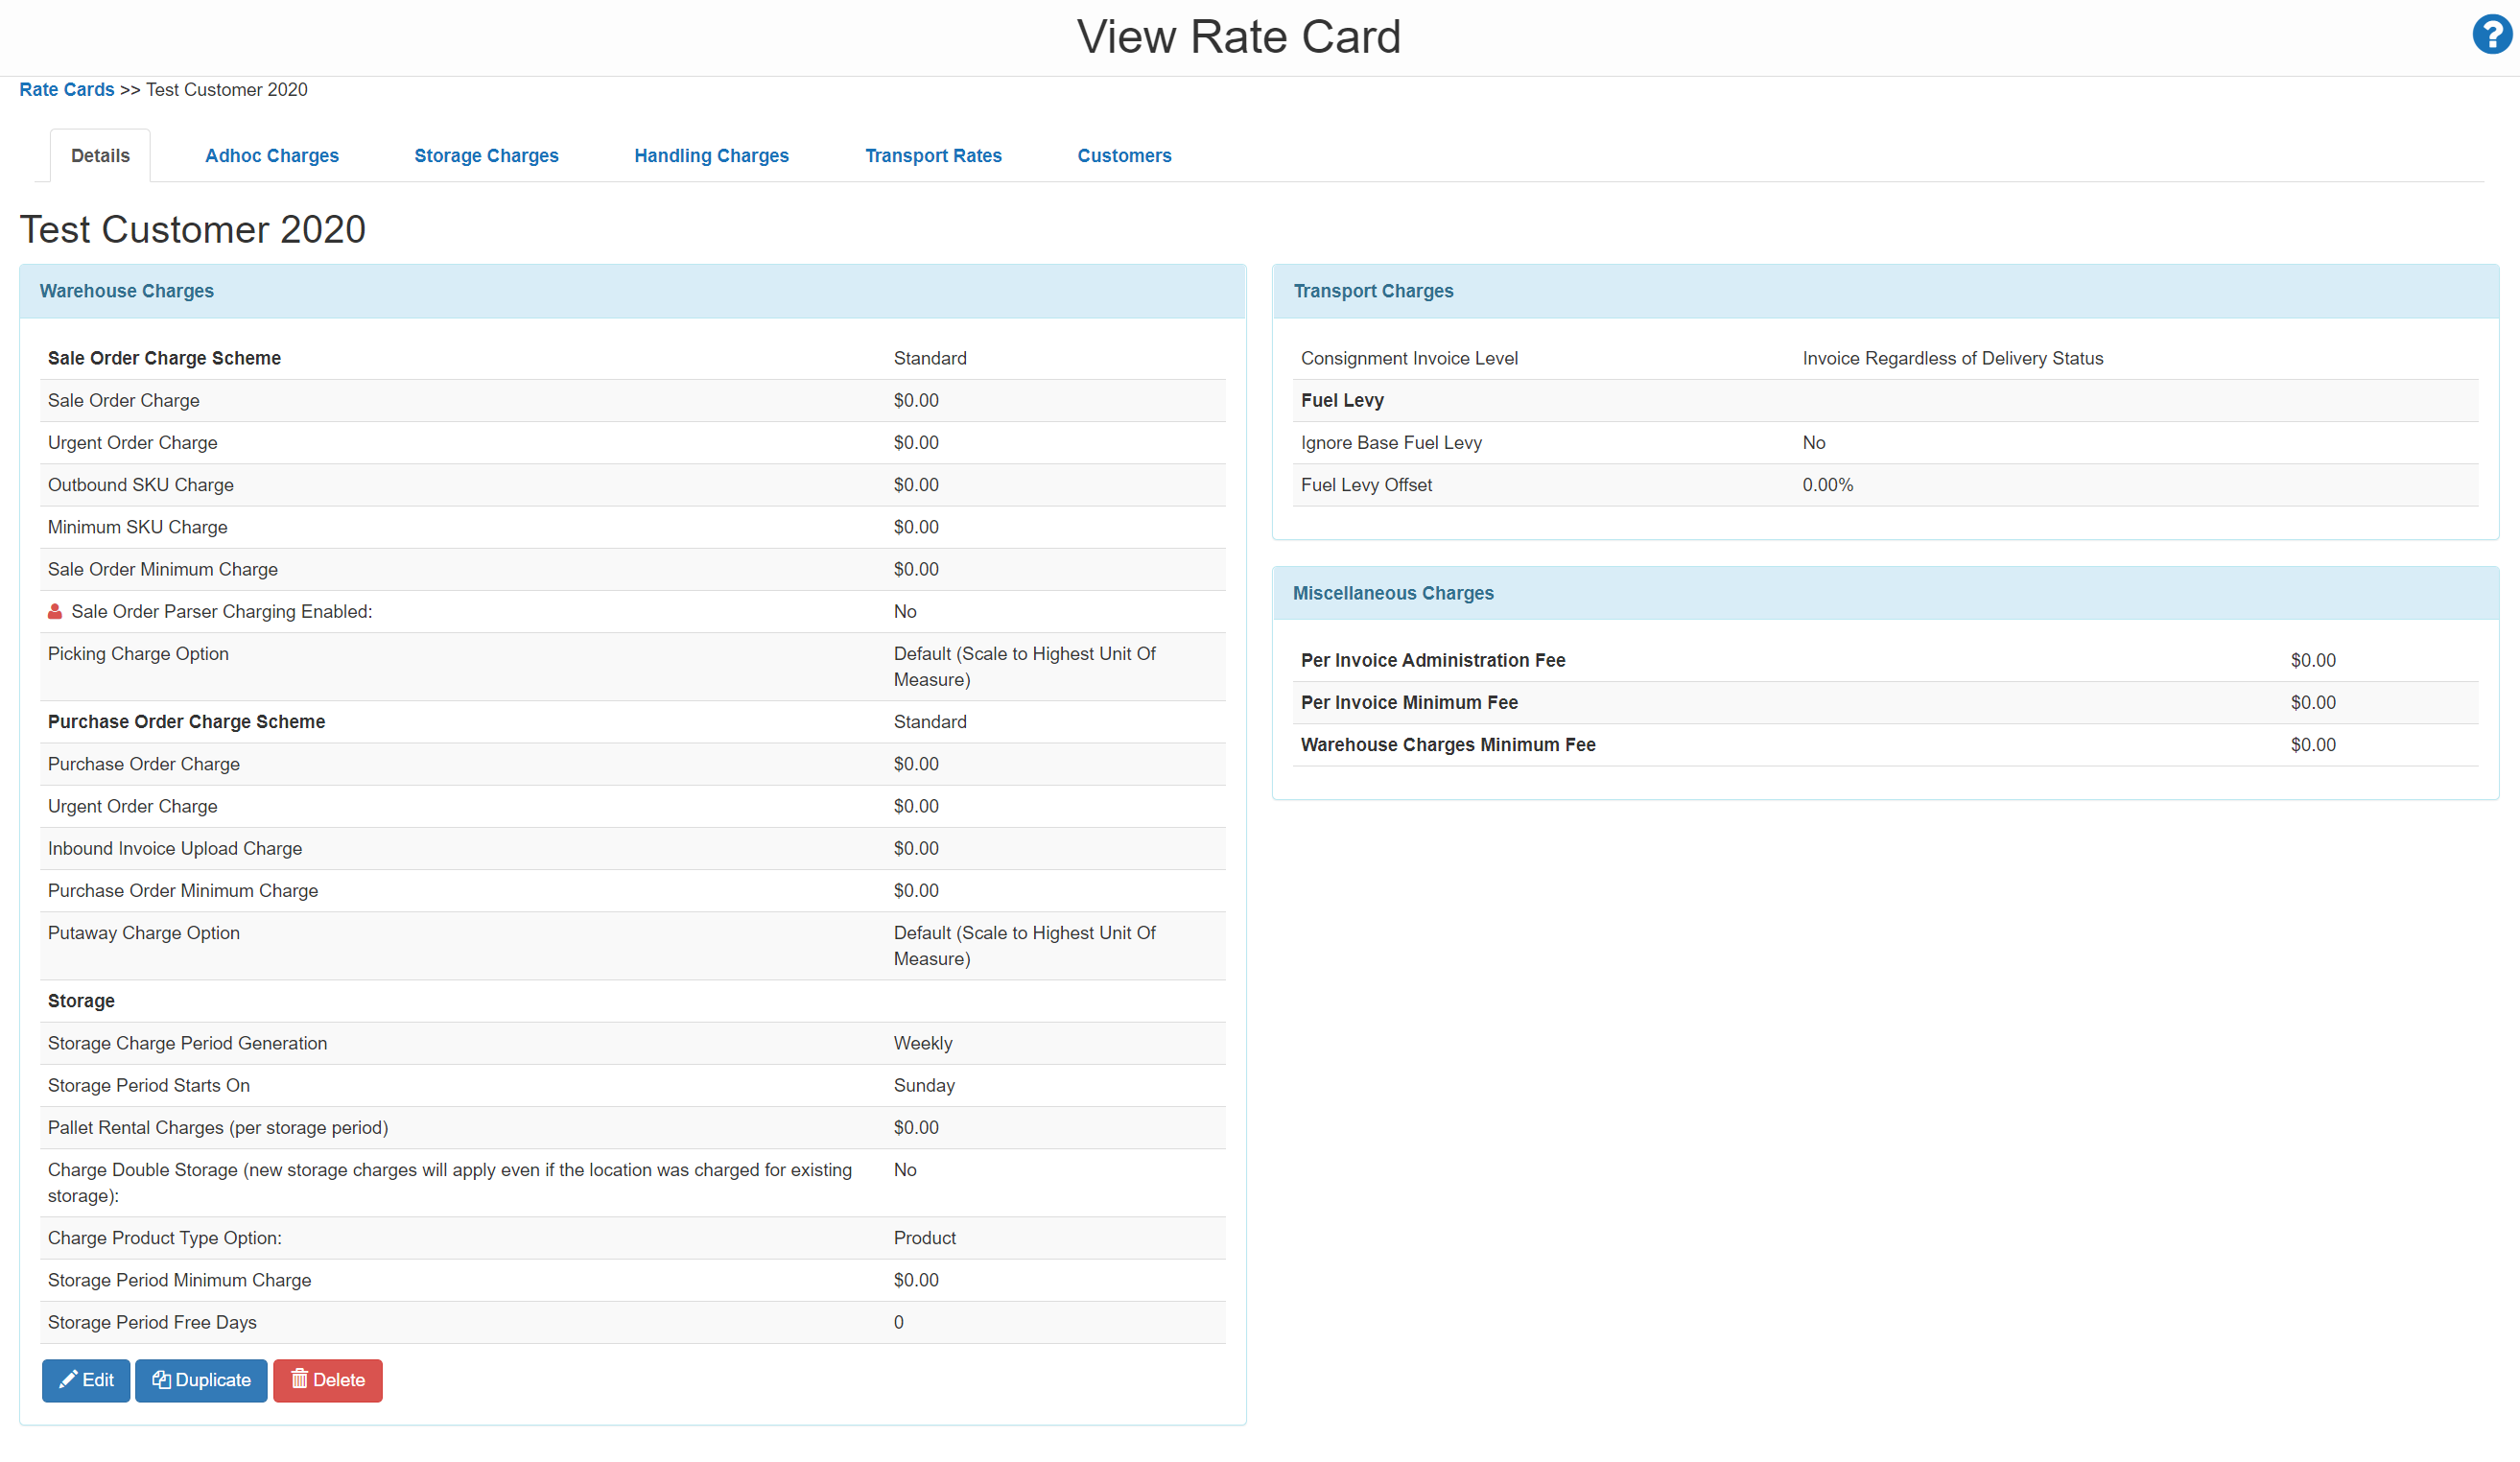Screen dimensions: 2520x1462
Task: Open the Storage Charges tab
Action: tap(486, 155)
